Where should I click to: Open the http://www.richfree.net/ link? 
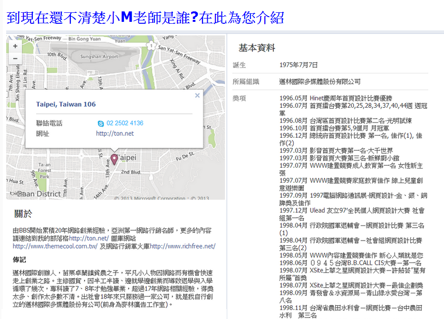(x=183, y=246)
